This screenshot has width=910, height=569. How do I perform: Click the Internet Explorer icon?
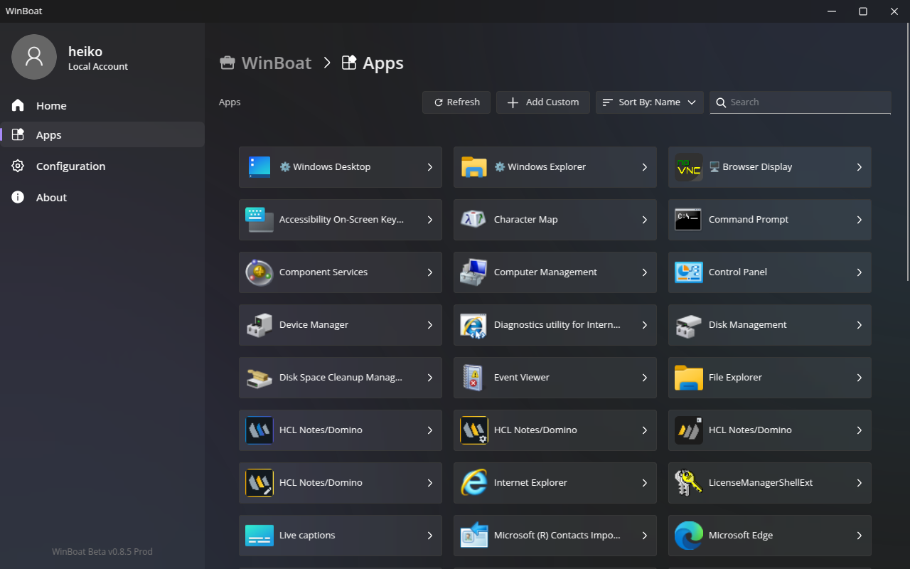(x=474, y=483)
